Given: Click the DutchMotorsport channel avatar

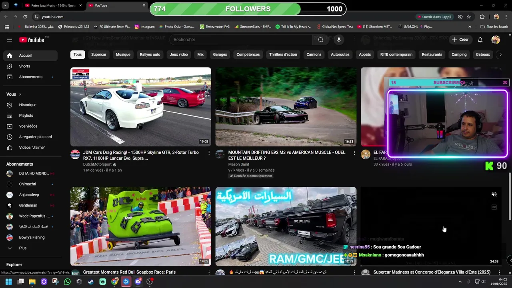Looking at the screenshot, I should pos(75,154).
